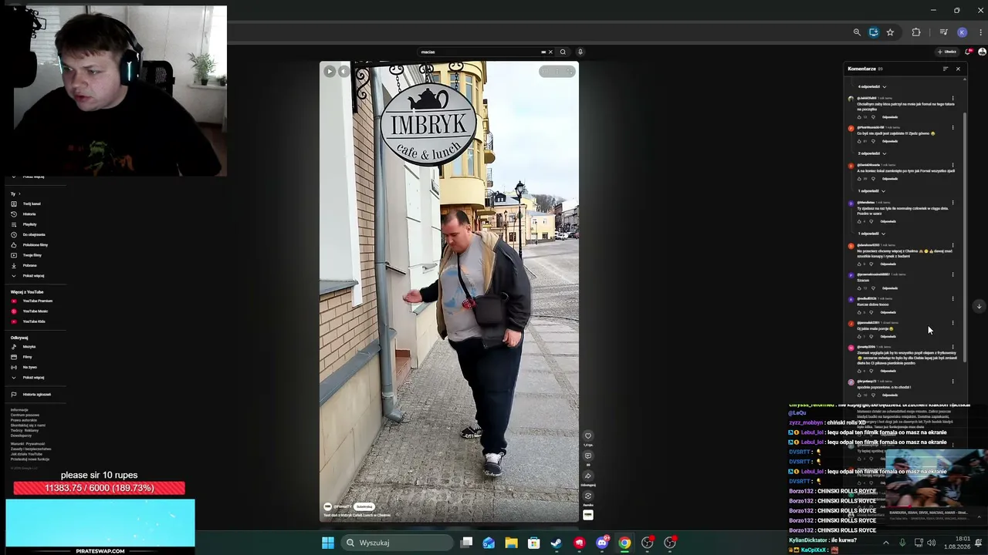Image resolution: width=988 pixels, height=555 pixels.
Task: Open Task View on the taskbar
Action: click(466, 543)
